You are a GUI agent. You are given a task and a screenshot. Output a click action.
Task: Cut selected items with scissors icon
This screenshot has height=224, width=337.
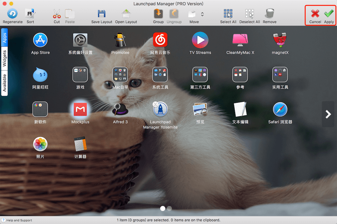pyautogui.click(x=57, y=14)
